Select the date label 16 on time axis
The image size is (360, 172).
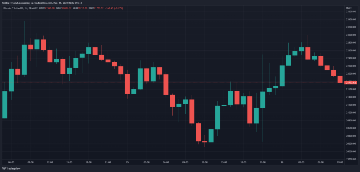tap(282, 163)
